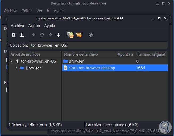Click the open archive toolbar icon

(x=22, y=35)
